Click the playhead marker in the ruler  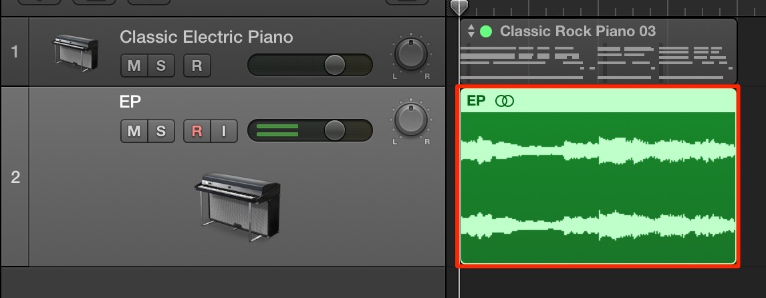[459, 7]
